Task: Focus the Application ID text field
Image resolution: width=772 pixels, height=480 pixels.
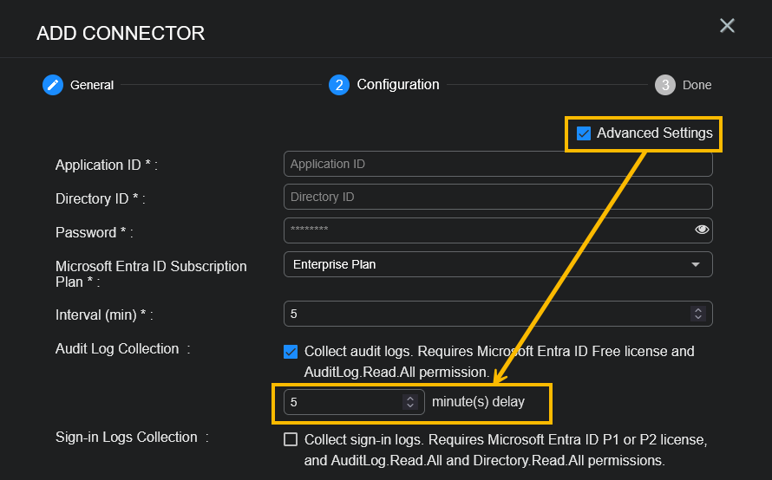Action: pyautogui.click(x=498, y=164)
